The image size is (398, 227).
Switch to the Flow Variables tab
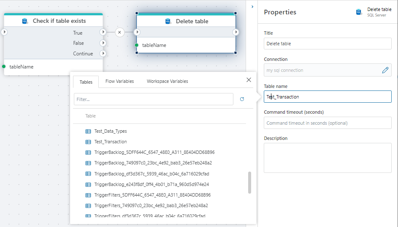click(x=119, y=81)
